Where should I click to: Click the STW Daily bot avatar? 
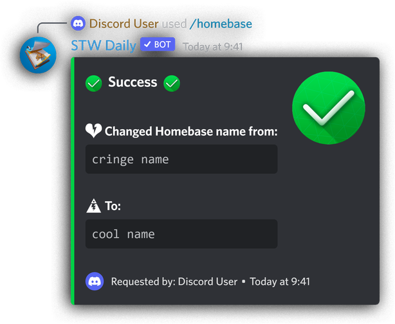tap(38, 55)
